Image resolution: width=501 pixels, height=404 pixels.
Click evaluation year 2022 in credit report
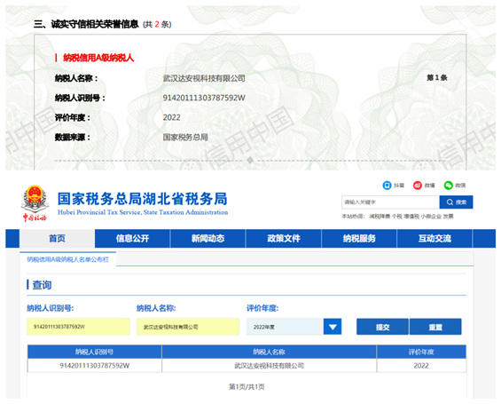tap(171, 117)
